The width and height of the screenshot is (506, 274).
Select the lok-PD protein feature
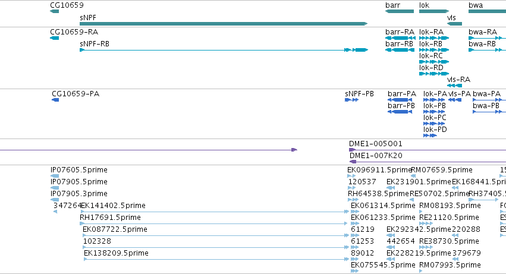[430, 136]
